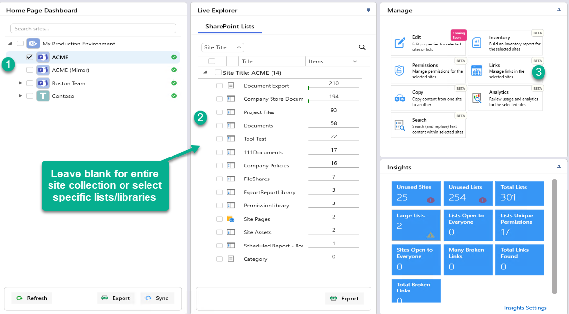This screenshot has width=569, height=314.
Task: Open the Analytics chart icon
Action: [477, 98]
